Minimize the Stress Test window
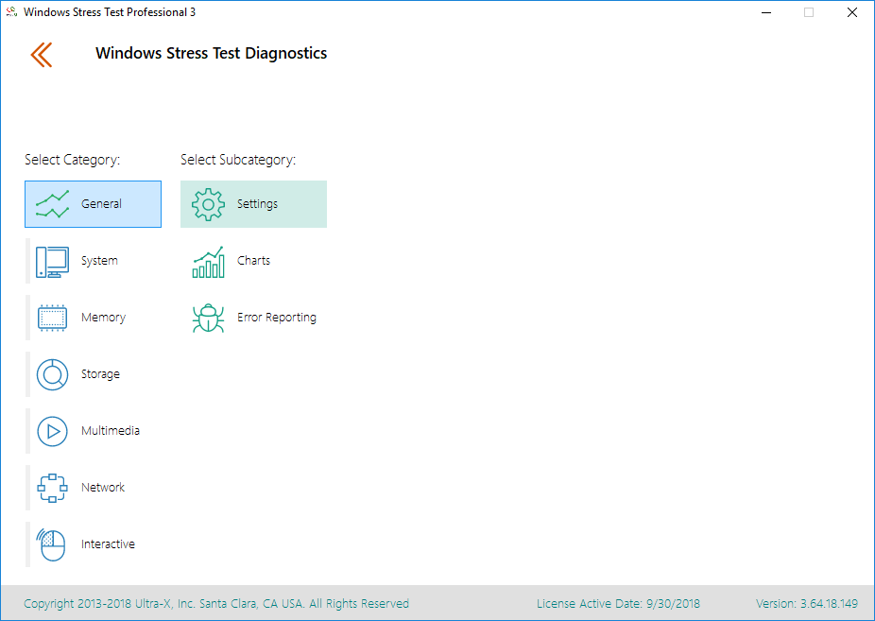 pyautogui.click(x=766, y=12)
